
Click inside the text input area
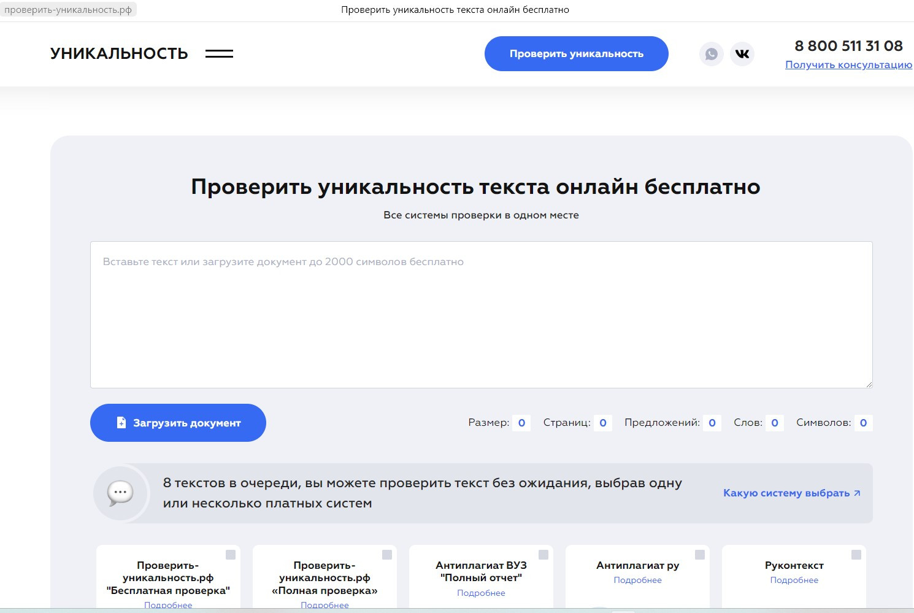point(481,313)
